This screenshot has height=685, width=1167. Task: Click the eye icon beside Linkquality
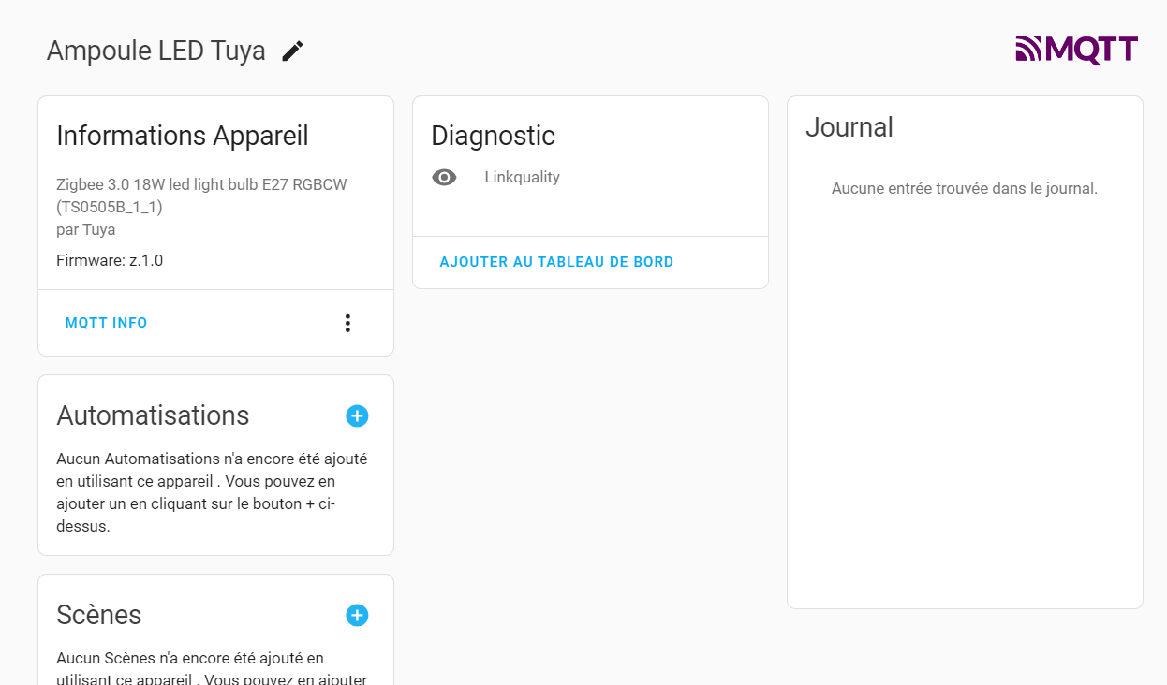(444, 178)
